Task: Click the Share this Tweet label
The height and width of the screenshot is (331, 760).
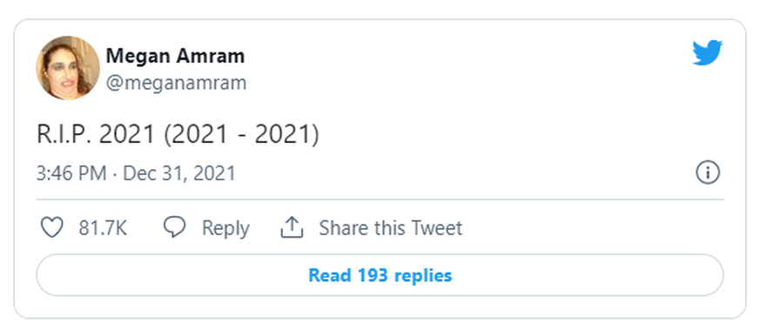Action: (x=391, y=227)
